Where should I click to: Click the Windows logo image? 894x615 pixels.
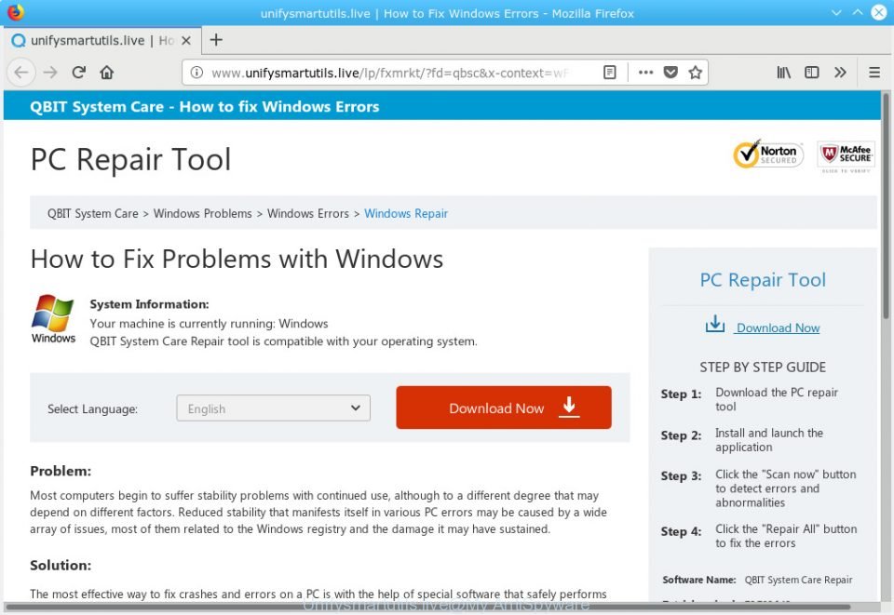coord(53,319)
